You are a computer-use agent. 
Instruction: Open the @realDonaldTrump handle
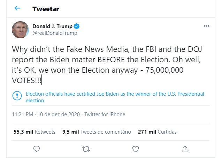pyautogui.click(x=55, y=33)
